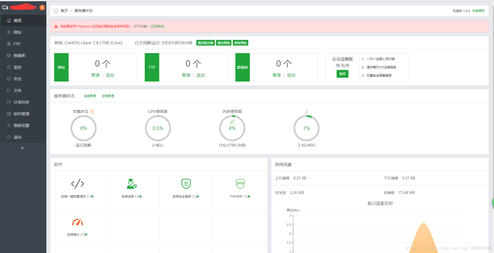494x253 pixels.
Task: Click the home icon in the breadcrumb
Action: click(56, 11)
